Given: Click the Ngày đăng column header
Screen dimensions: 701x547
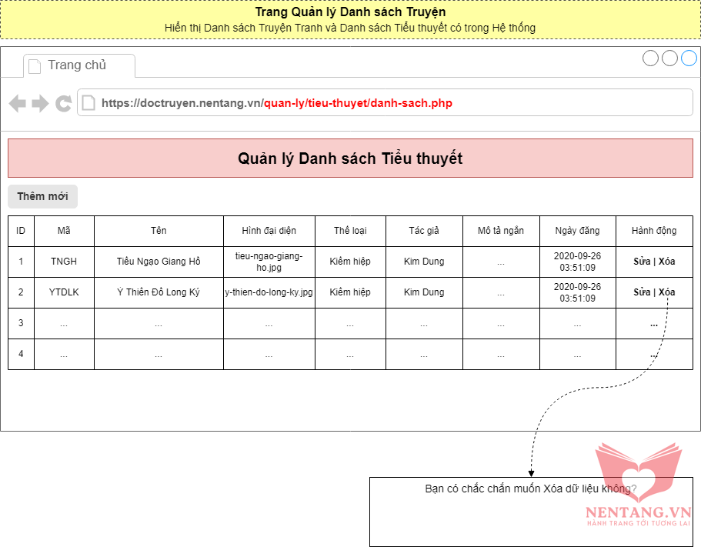Looking at the screenshot, I should [x=577, y=231].
